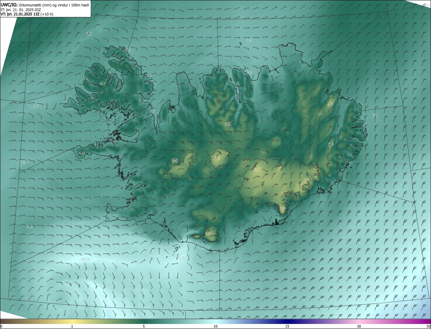Click the "15" tick label on the colour scale
The height and width of the screenshot is (329, 431).
287,327
